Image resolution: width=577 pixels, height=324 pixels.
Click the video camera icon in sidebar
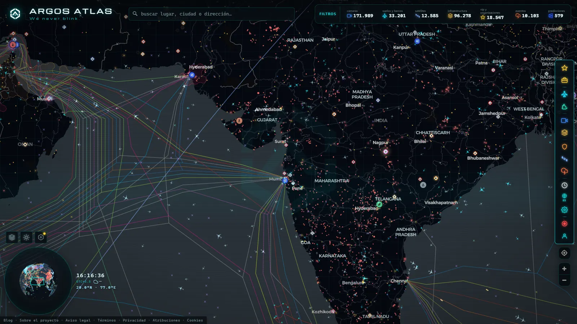pos(564,121)
